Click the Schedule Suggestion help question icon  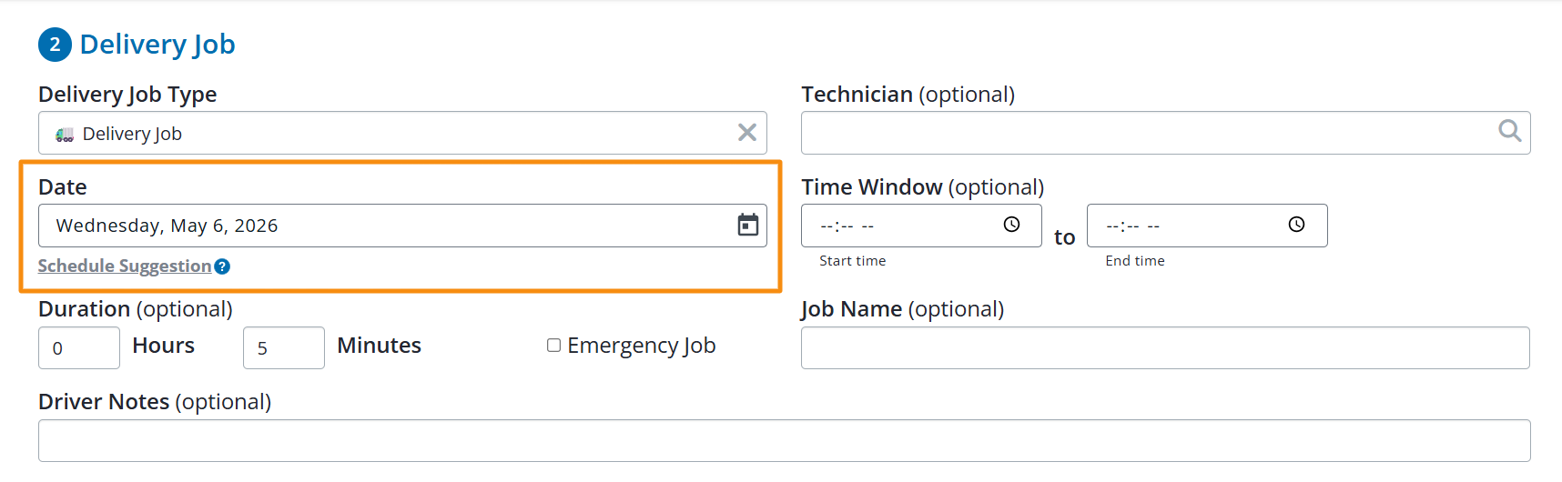[x=222, y=266]
